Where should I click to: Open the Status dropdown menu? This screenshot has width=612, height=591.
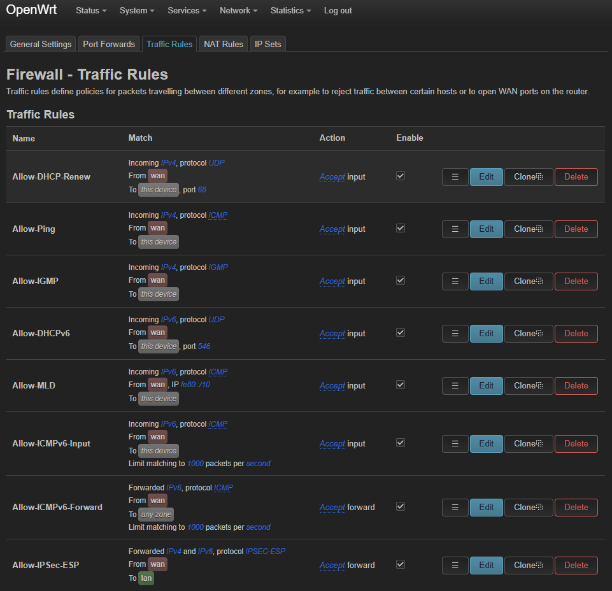pos(91,11)
